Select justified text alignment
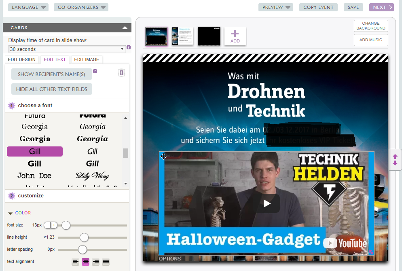402x271 pixels. pos(106,262)
